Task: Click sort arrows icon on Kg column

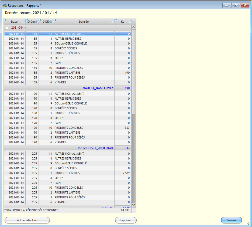Action: [x=116, y=20]
